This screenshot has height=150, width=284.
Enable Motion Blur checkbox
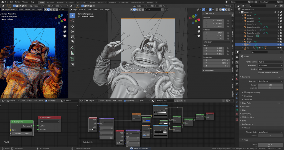[243, 117]
